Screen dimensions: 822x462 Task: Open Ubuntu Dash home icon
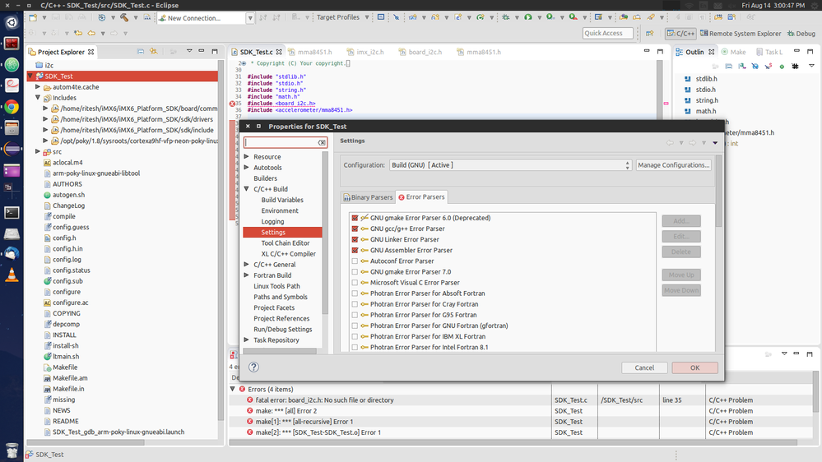(x=12, y=22)
